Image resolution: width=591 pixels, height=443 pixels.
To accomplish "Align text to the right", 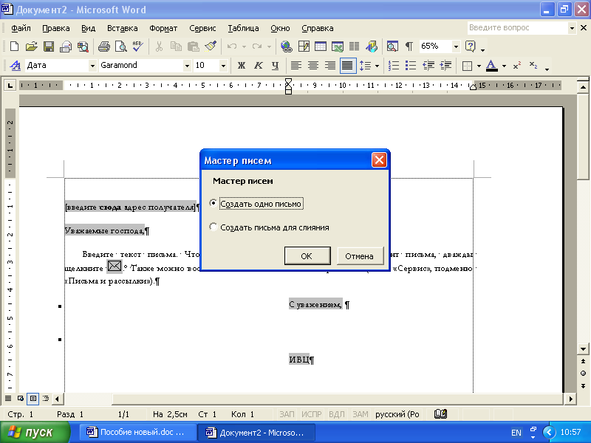I will pyautogui.click(x=329, y=66).
